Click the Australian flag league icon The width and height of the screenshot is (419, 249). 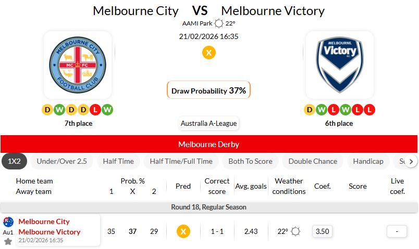point(8,222)
